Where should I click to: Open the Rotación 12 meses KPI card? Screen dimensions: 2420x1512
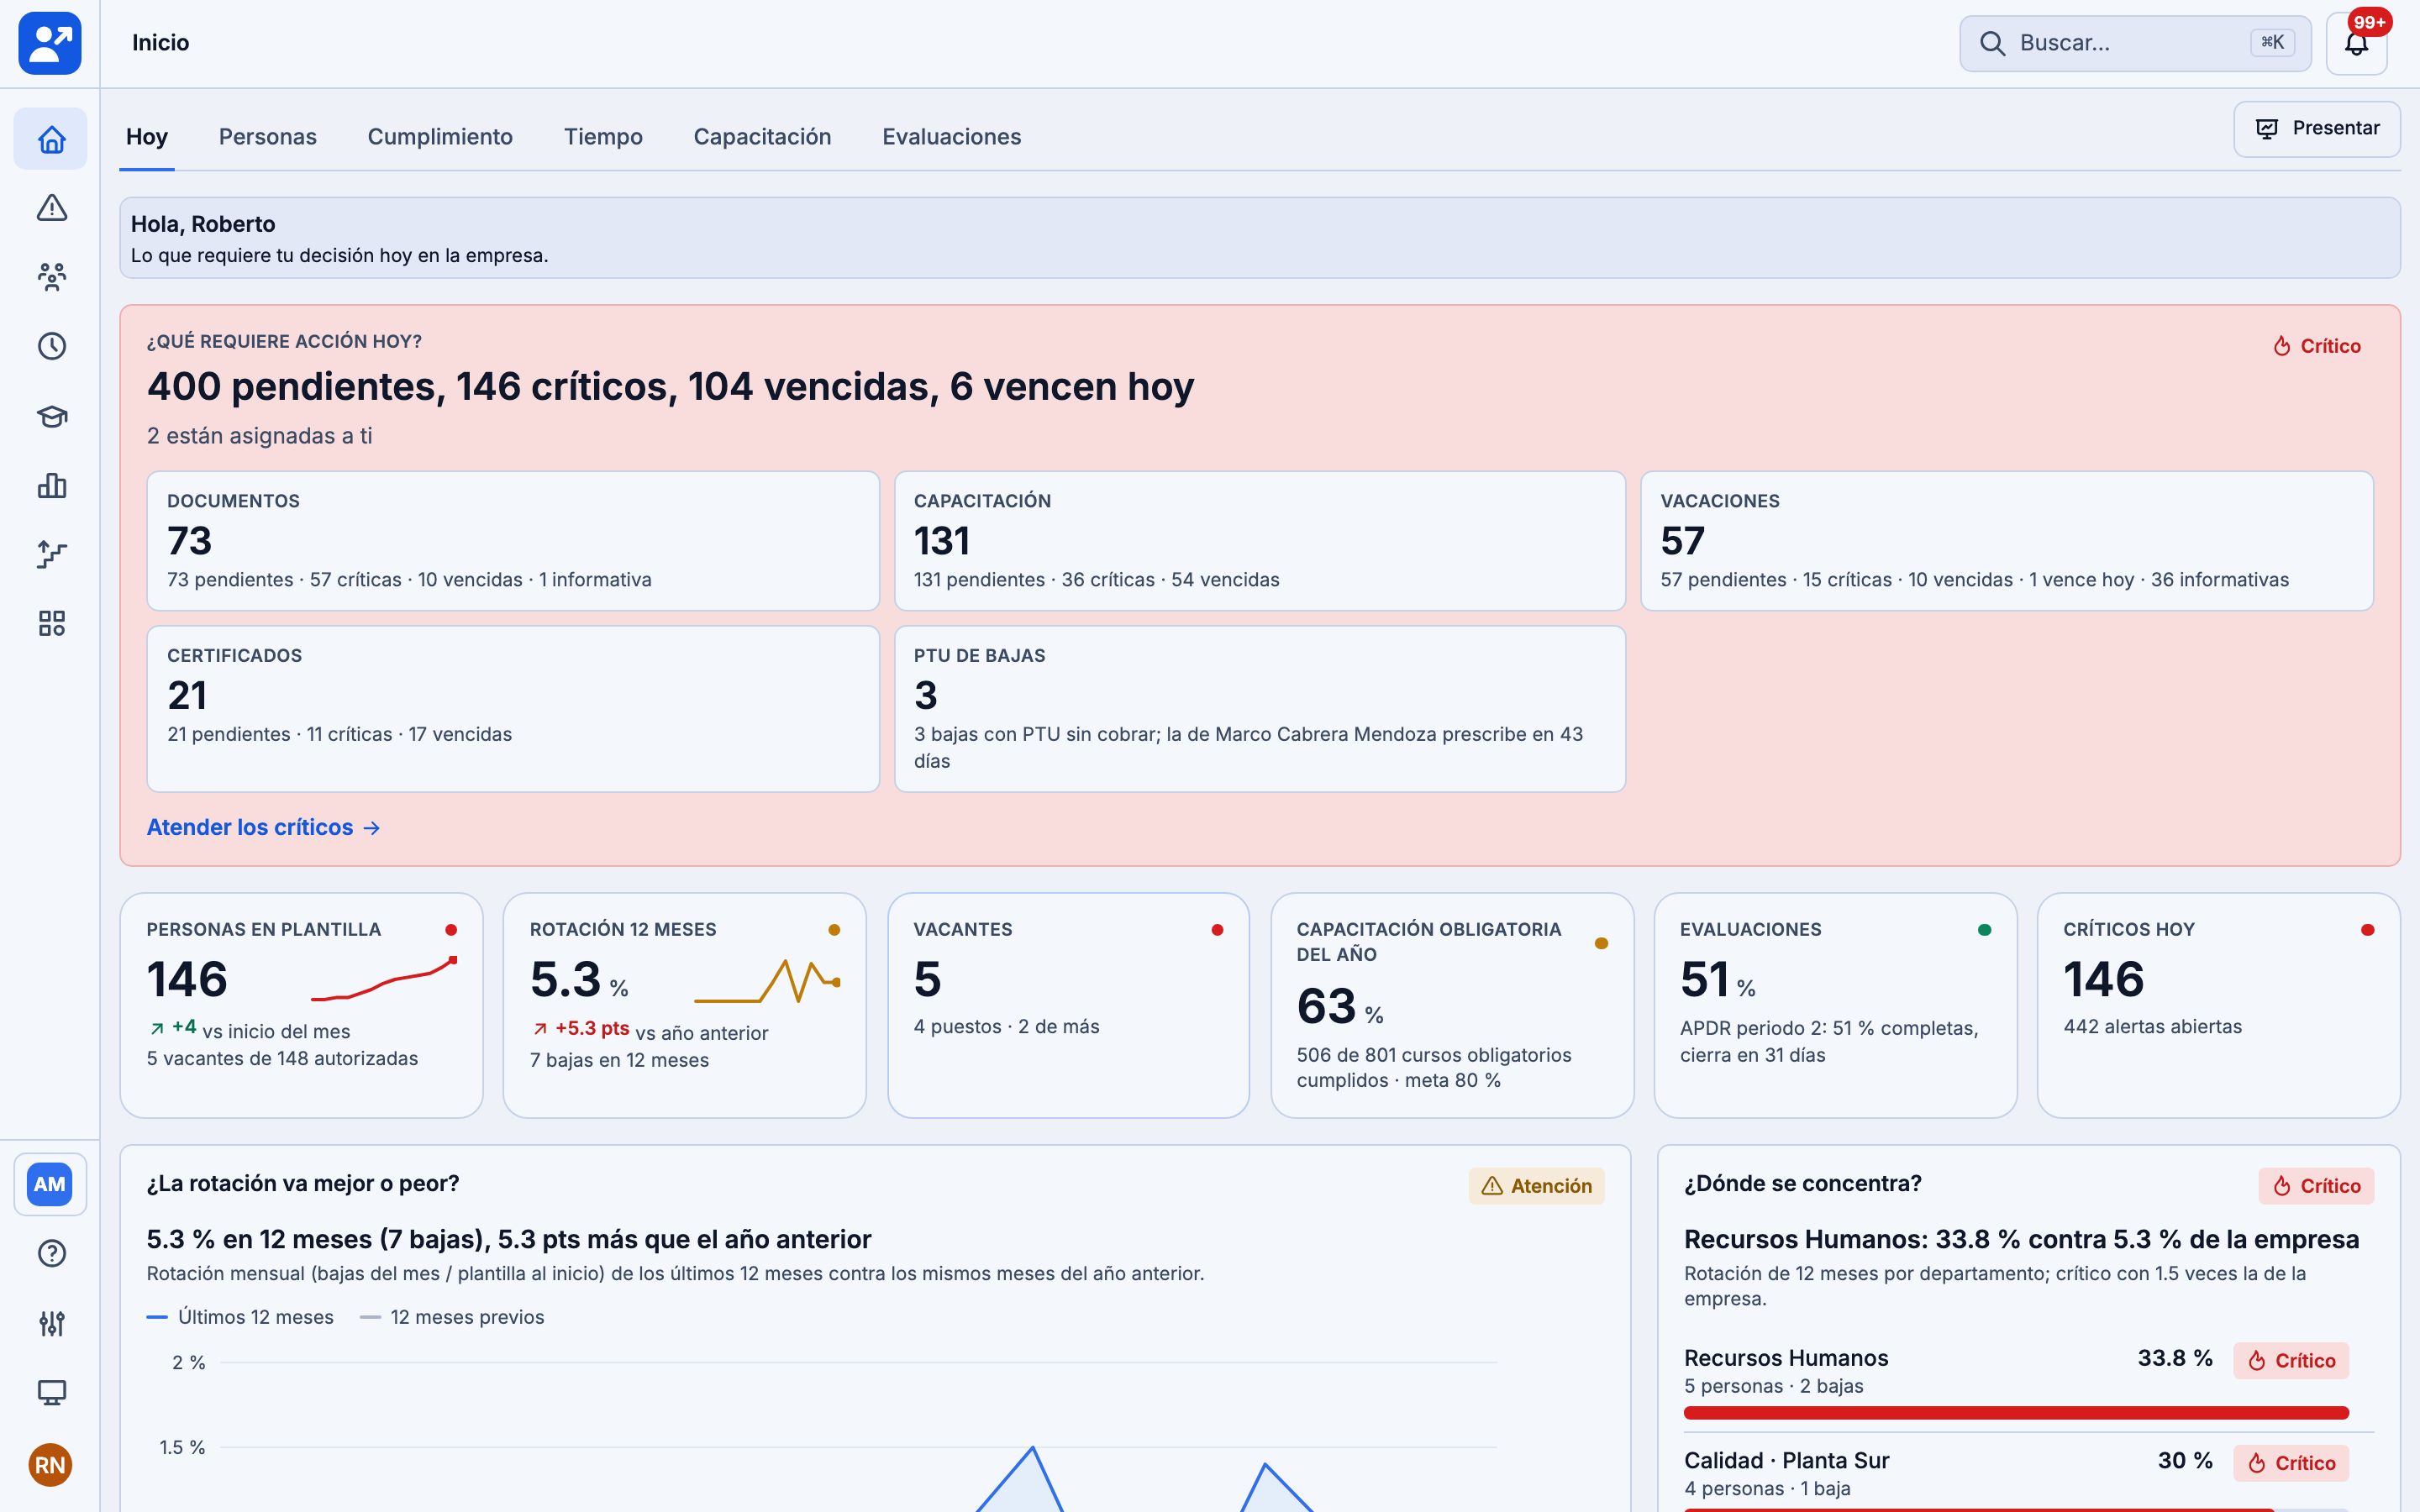[x=684, y=1005]
